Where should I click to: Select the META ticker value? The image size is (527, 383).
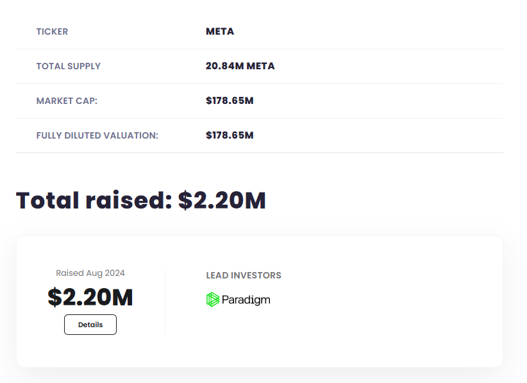pos(220,31)
